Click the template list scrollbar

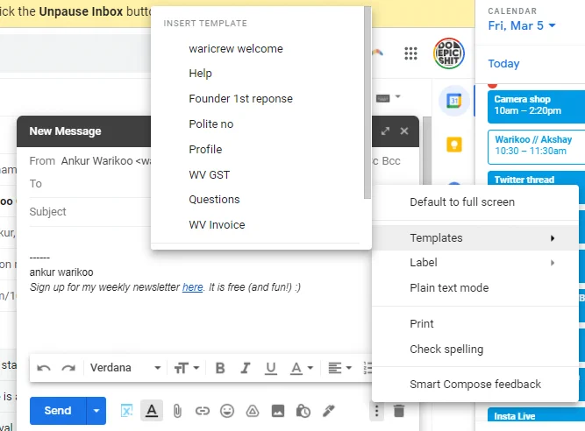[x=367, y=102]
